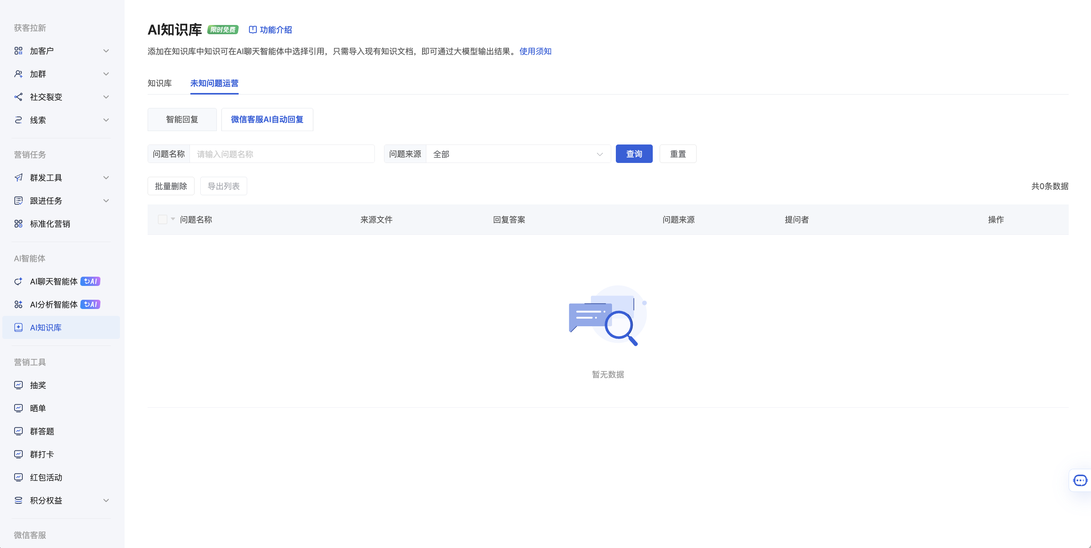Click the 抽奖 sidebar icon

click(18, 385)
